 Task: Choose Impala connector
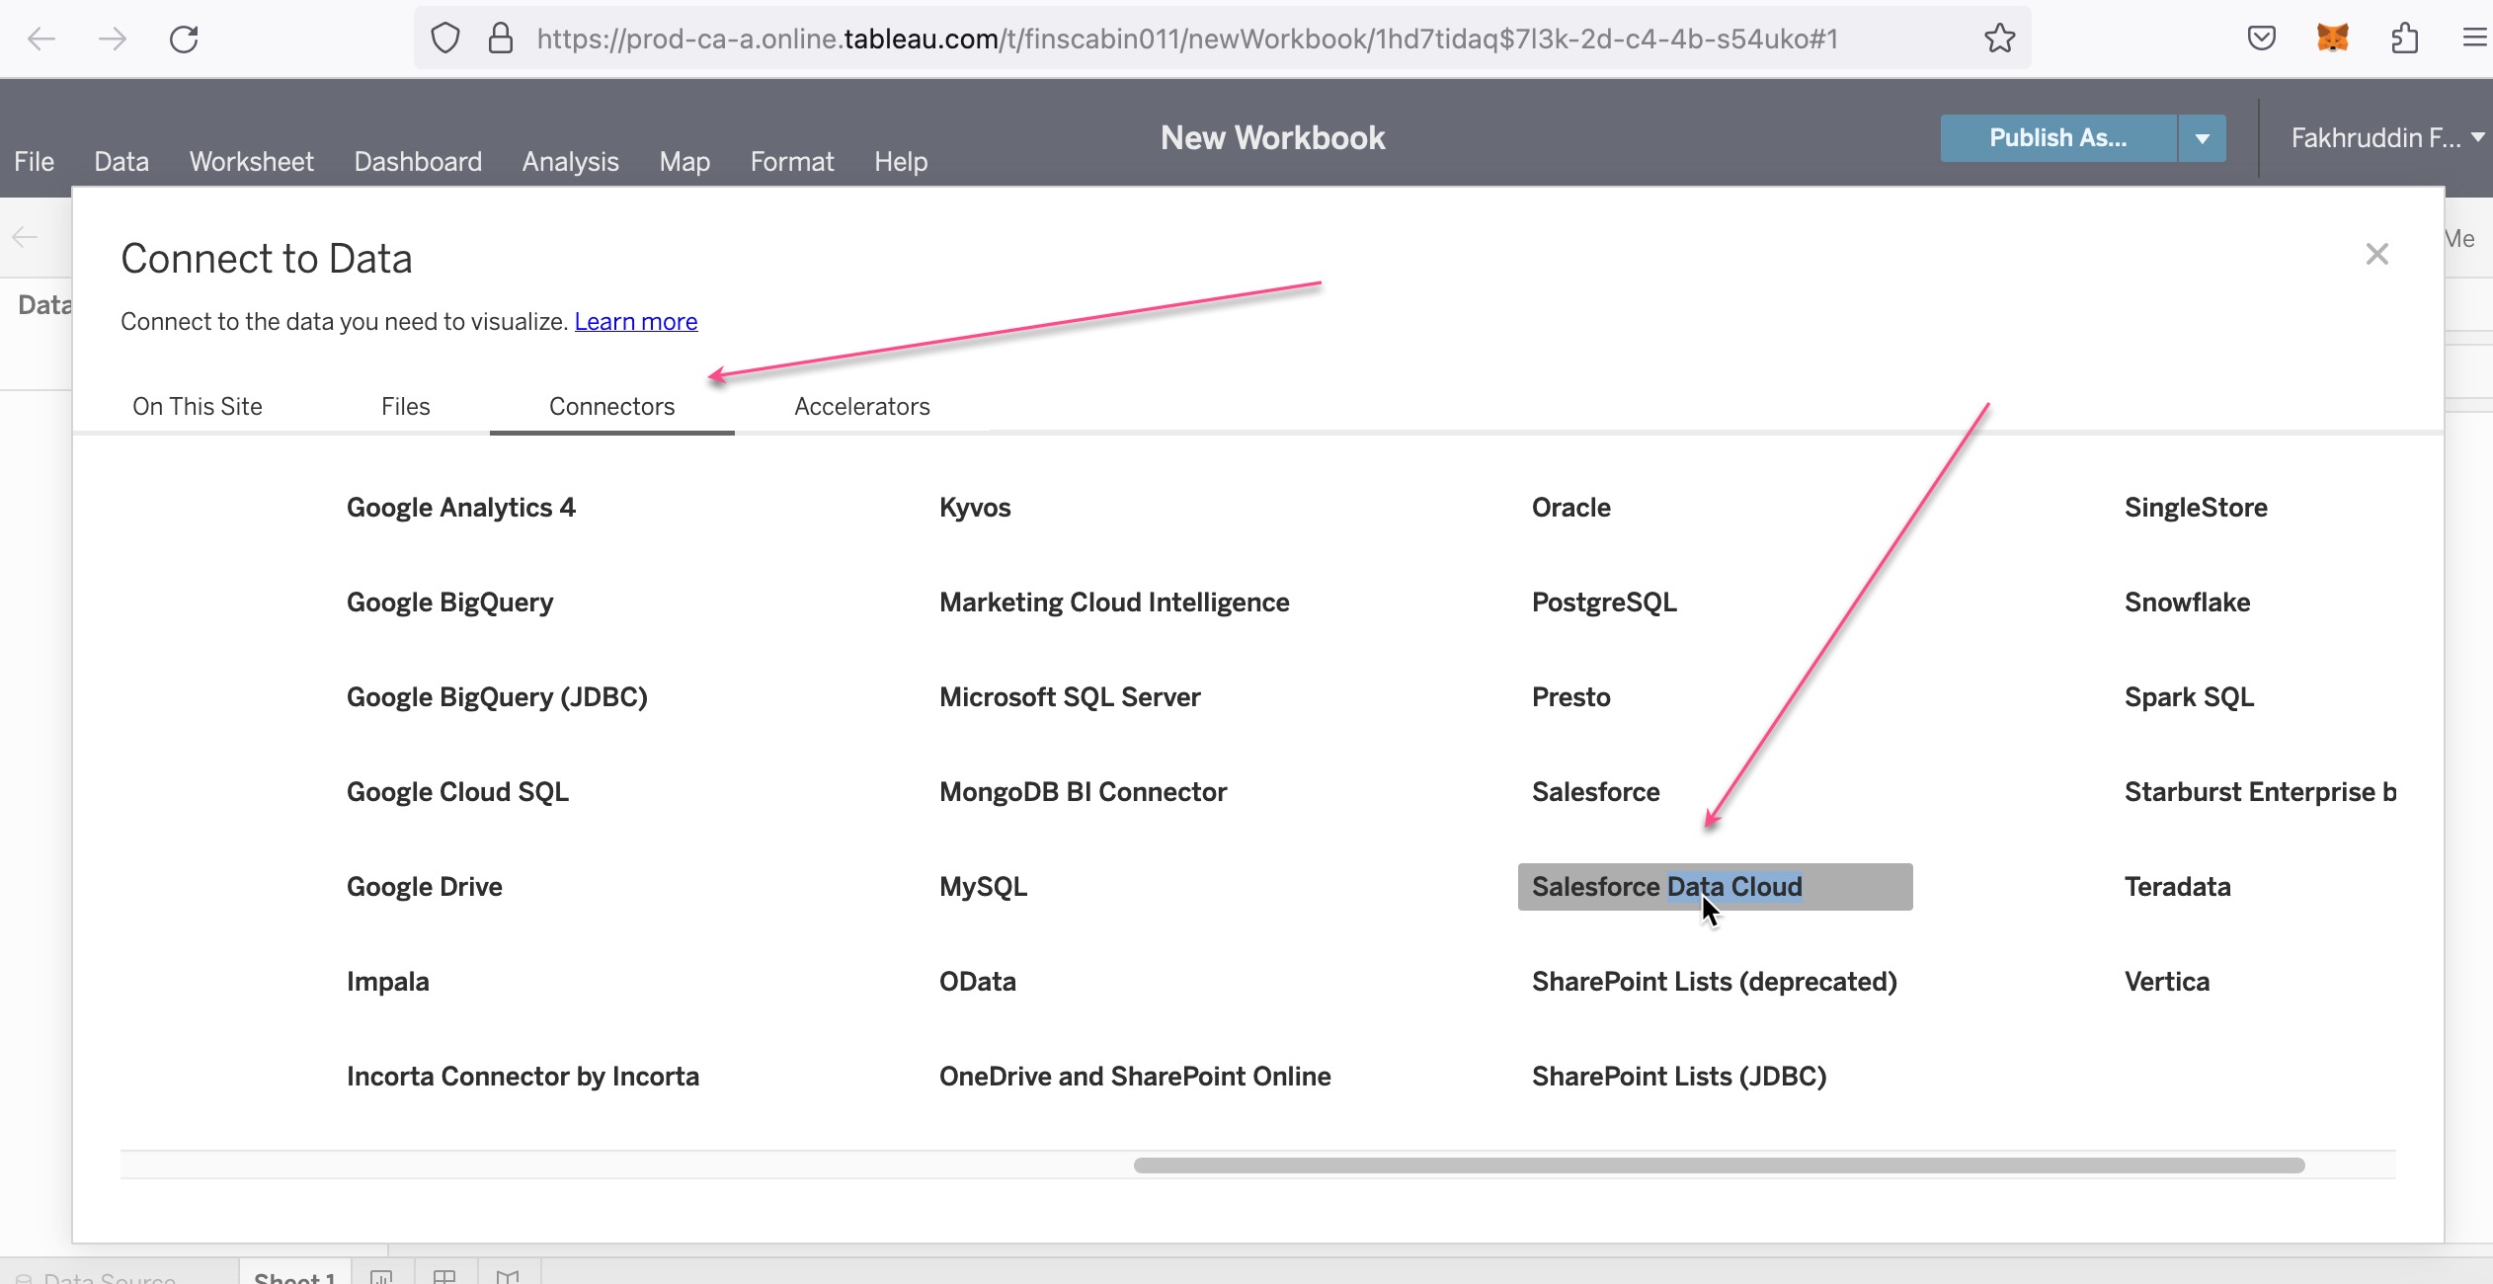(388, 982)
